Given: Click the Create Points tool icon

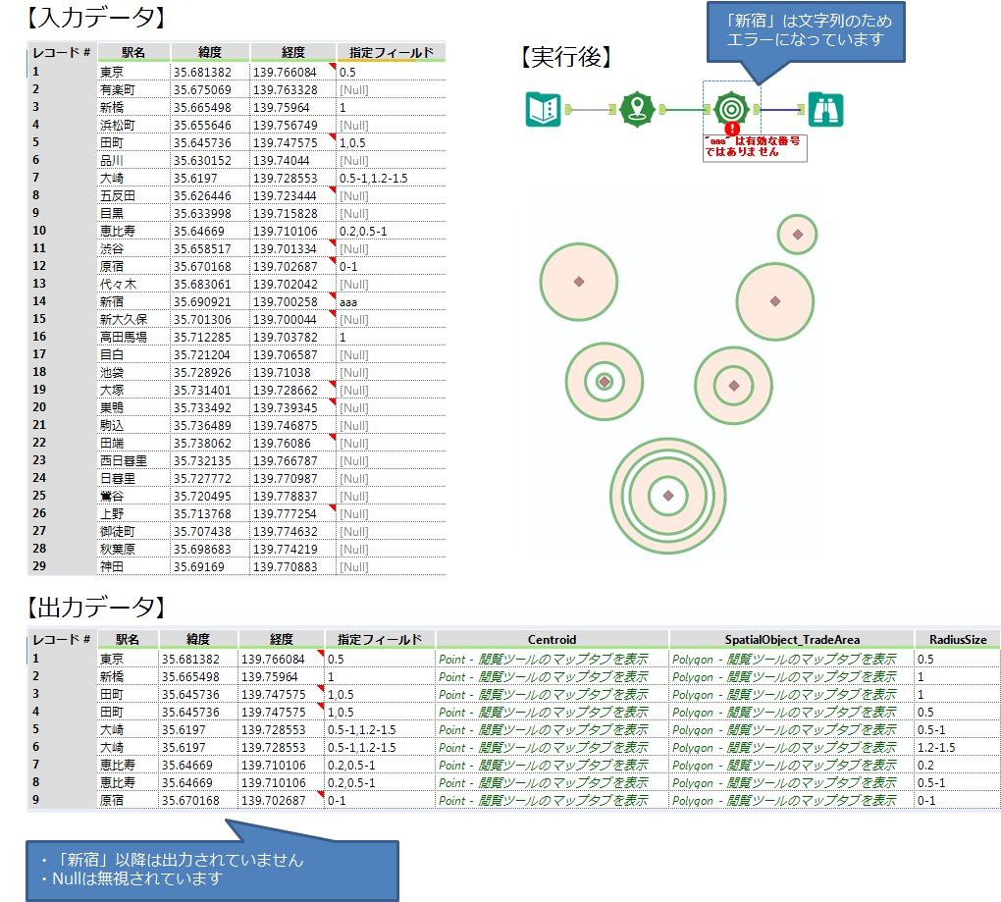Looking at the screenshot, I should 638,111.
